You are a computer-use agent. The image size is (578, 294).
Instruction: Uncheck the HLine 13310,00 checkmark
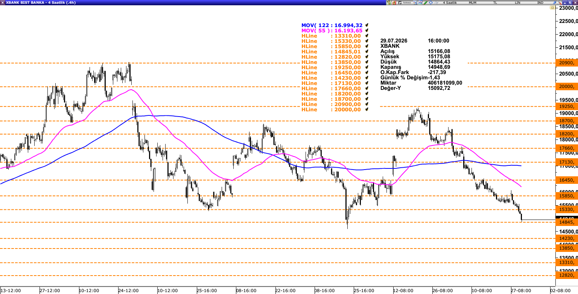(367, 36)
